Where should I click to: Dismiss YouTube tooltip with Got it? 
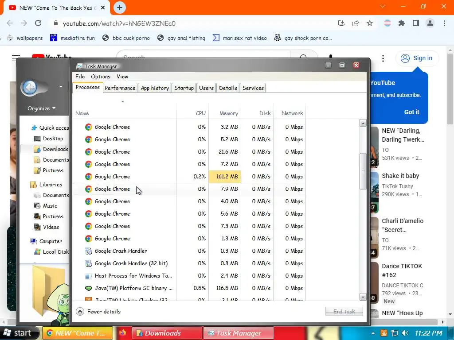pyautogui.click(x=411, y=112)
